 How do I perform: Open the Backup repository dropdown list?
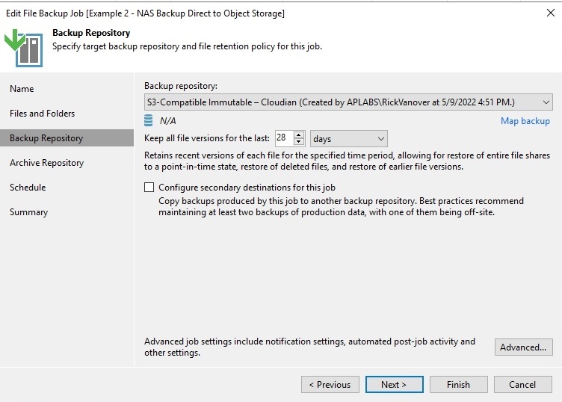pyautogui.click(x=348, y=102)
